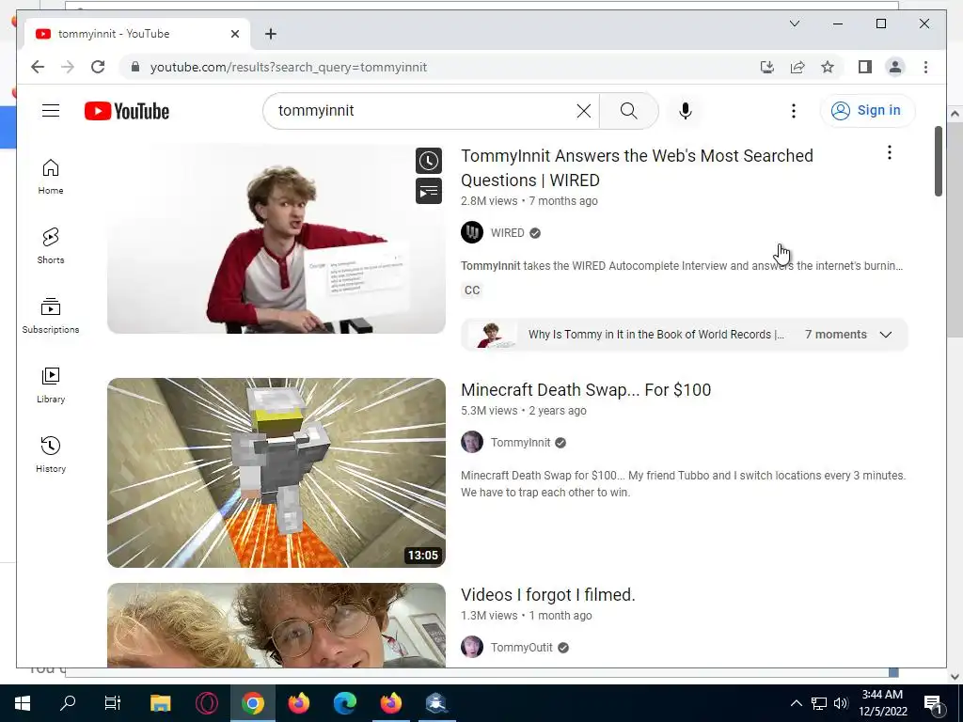Open action menu for WIRED video
963x722 pixels.
click(890, 152)
